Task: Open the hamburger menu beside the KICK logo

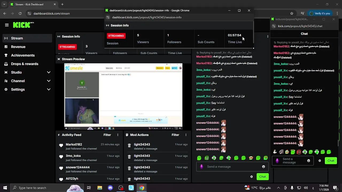Action: click(x=7, y=25)
